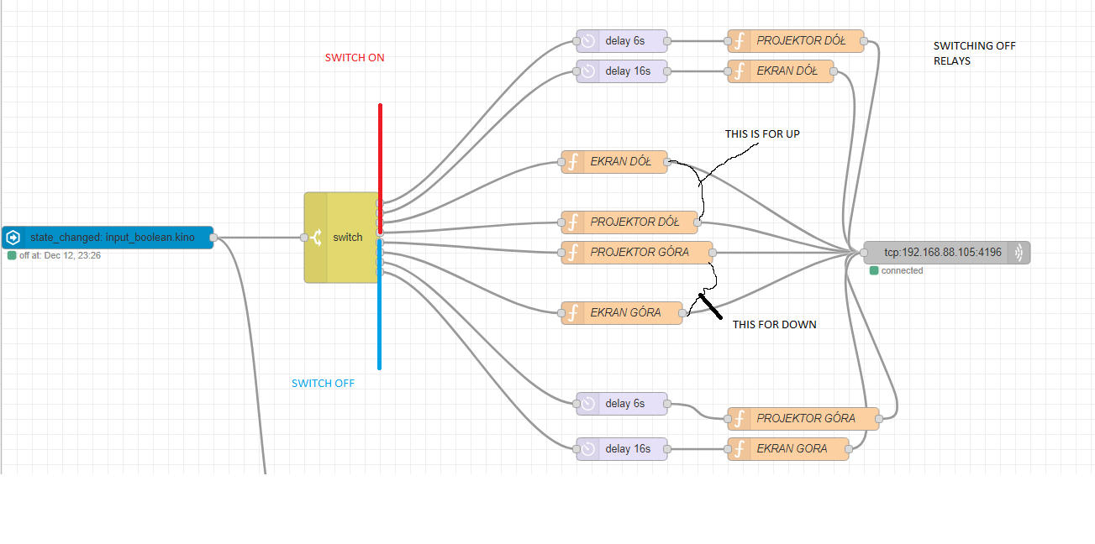The image size is (1095, 544).
Task: Click the switch node's branching arrows icon
Action: click(316, 238)
